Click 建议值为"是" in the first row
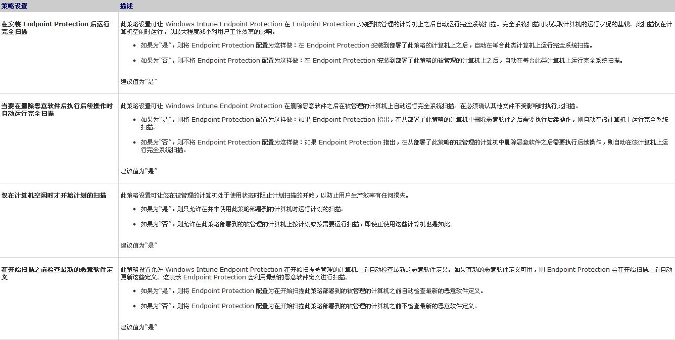Image resolution: width=675 pixels, height=340 pixels. pyautogui.click(x=139, y=82)
